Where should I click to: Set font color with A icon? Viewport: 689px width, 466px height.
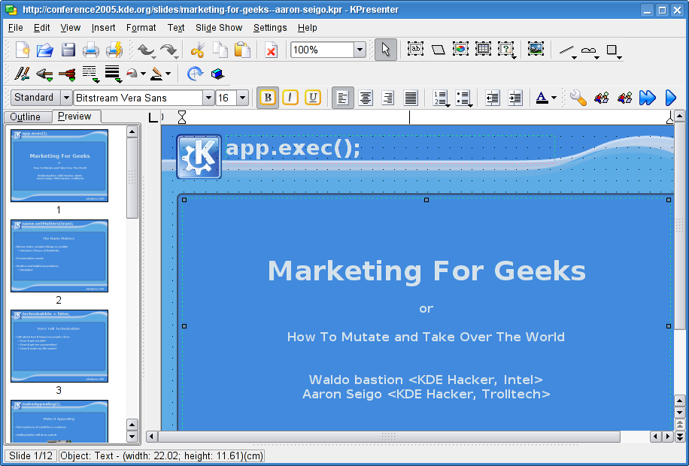(542, 98)
